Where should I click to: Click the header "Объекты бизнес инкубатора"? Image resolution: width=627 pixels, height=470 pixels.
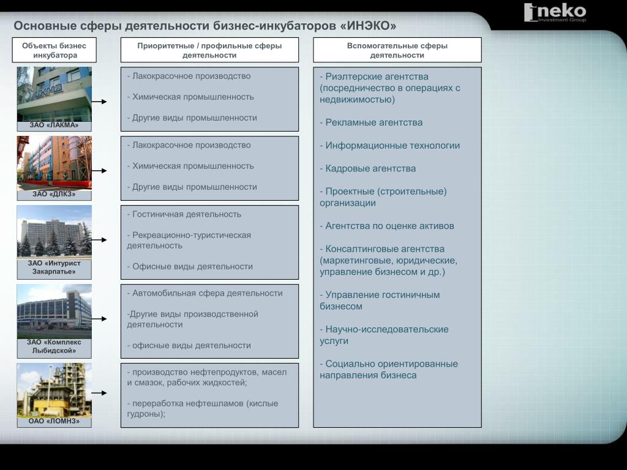coord(54,50)
